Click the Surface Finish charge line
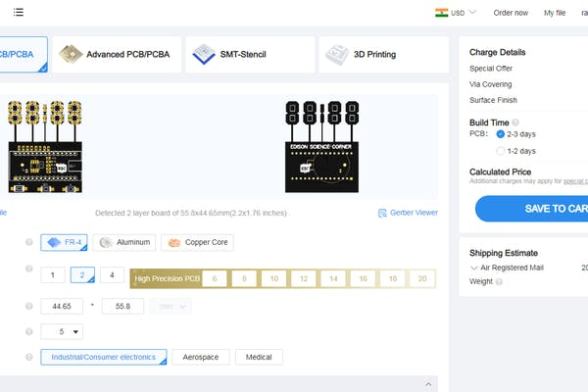This screenshot has width=588, height=392. pyautogui.click(x=493, y=100)
